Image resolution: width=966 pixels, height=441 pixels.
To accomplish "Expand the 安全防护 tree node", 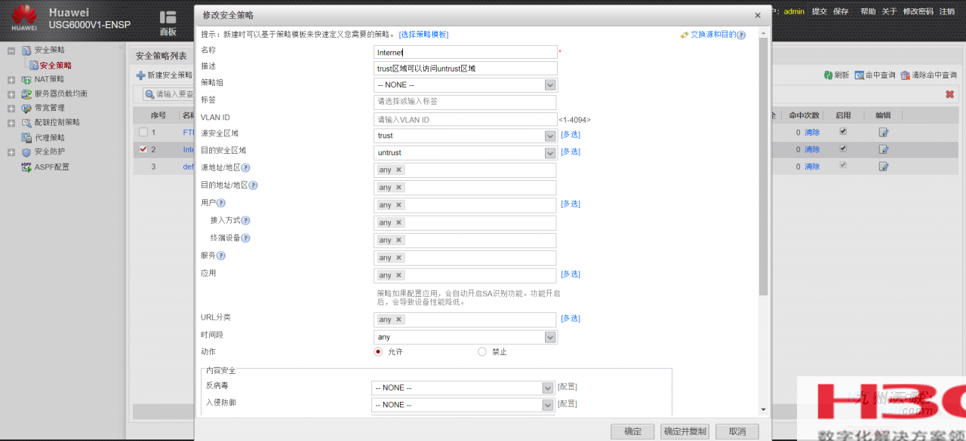I will click(11, 152).
